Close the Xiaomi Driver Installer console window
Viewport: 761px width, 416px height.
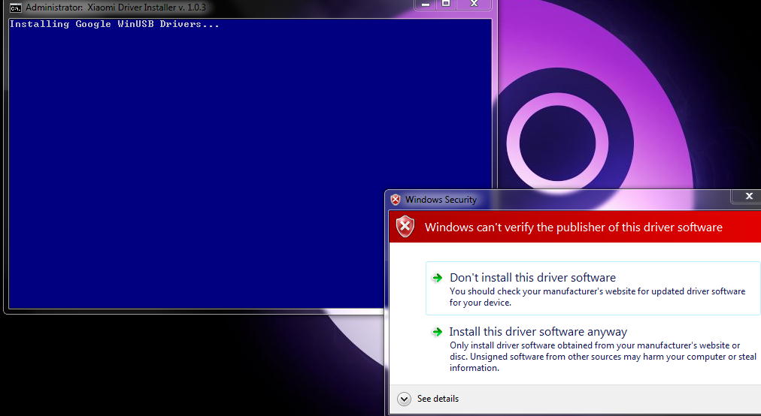click(x=474, y=4)
